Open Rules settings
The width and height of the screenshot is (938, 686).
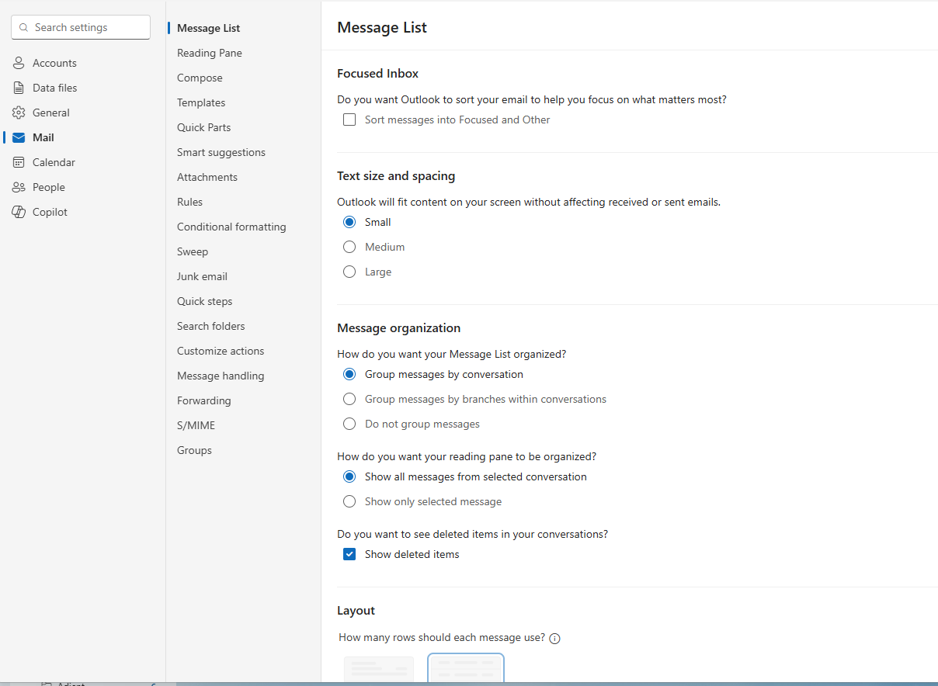[x=189, y=202]
